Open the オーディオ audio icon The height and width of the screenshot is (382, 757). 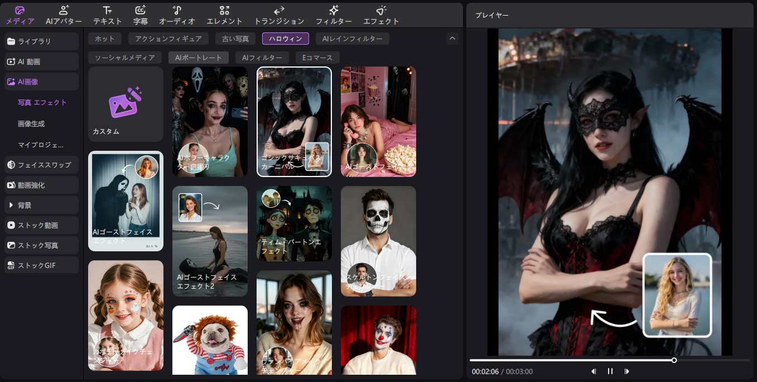[177, 10]
